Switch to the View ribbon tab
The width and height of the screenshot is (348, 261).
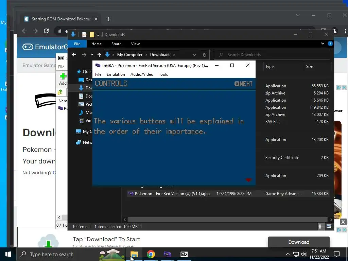tap(135, 44)
